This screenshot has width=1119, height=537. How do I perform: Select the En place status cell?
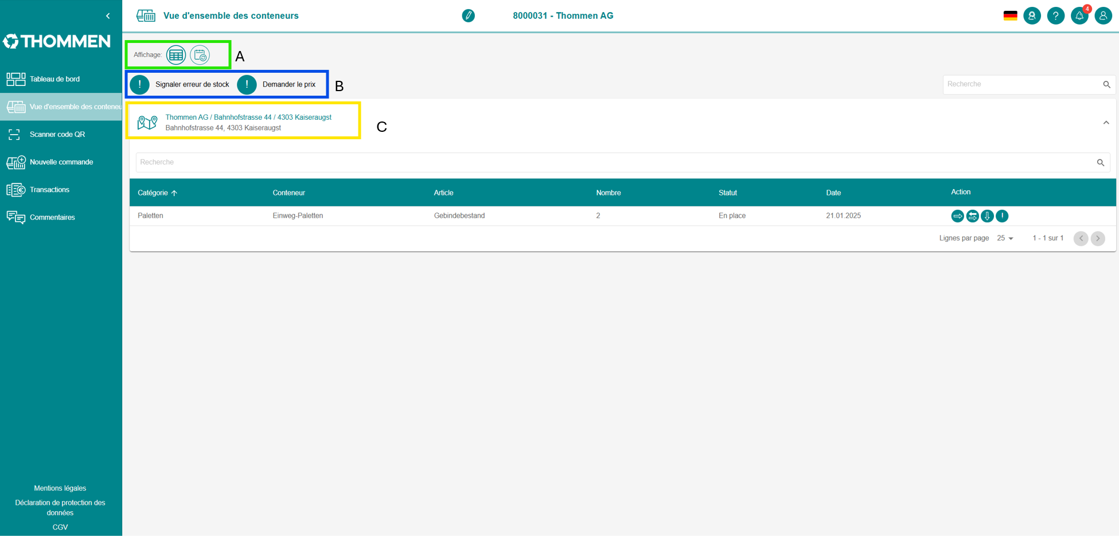click(x=732, y=216)
